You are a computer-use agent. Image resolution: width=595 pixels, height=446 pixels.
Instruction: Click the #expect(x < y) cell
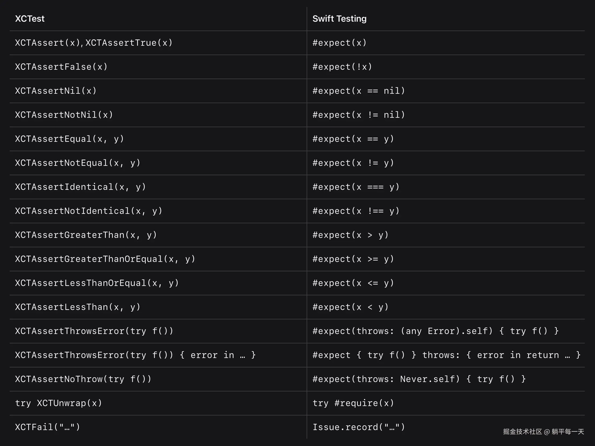click(351, 307)
